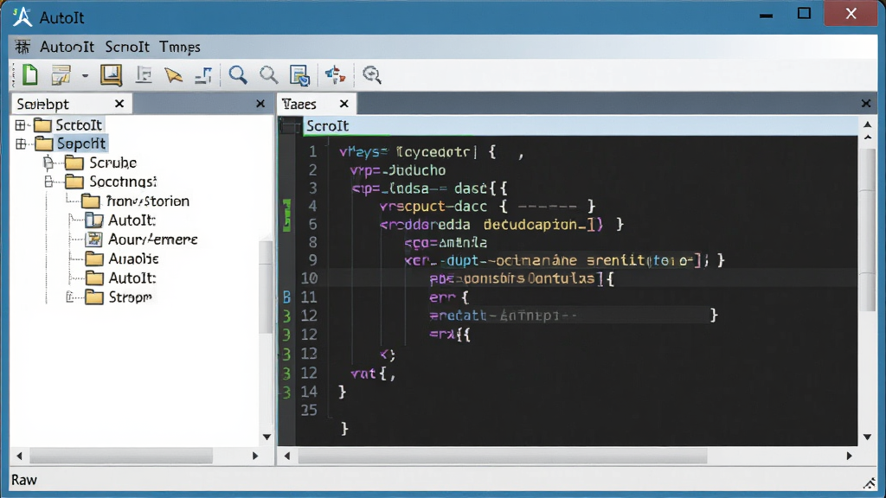Open the ScroIt menu in the menu bar
Viewport: 886px width, 498px height.
point(127,47)
